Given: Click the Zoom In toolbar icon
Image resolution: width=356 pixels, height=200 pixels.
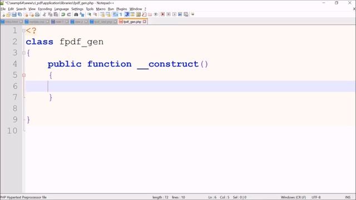Looking at the screenshot, I should pyautogui.click(x=89, y=14).
